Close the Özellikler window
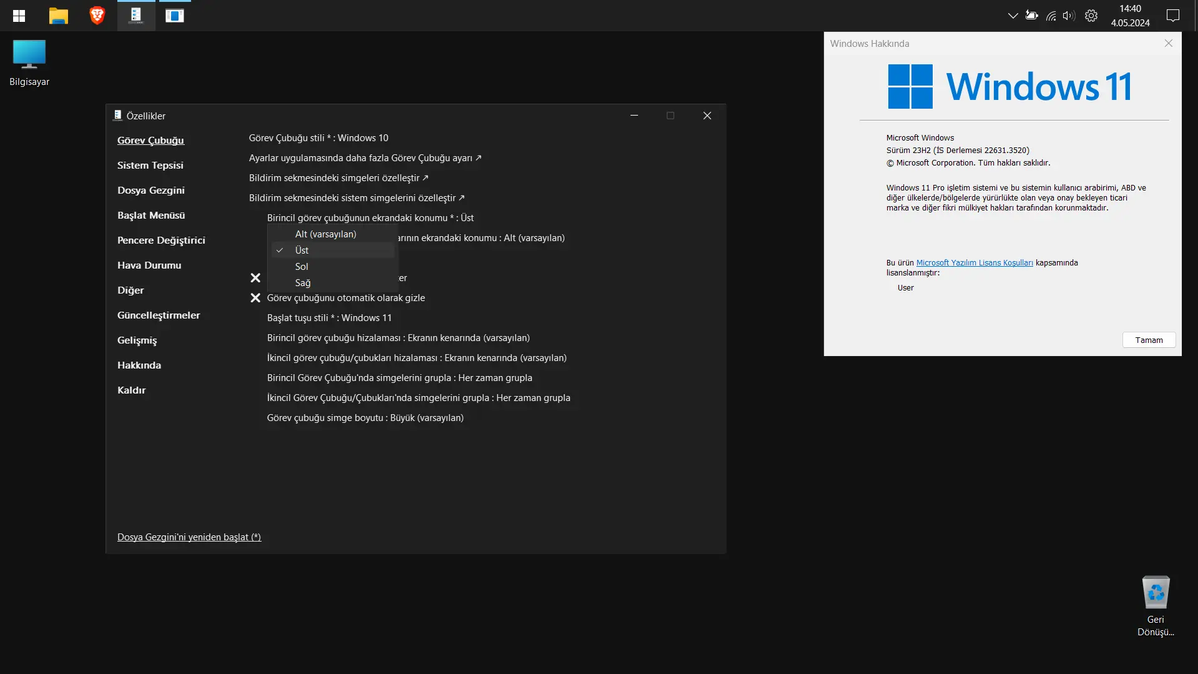 click(x=707, y=116)
